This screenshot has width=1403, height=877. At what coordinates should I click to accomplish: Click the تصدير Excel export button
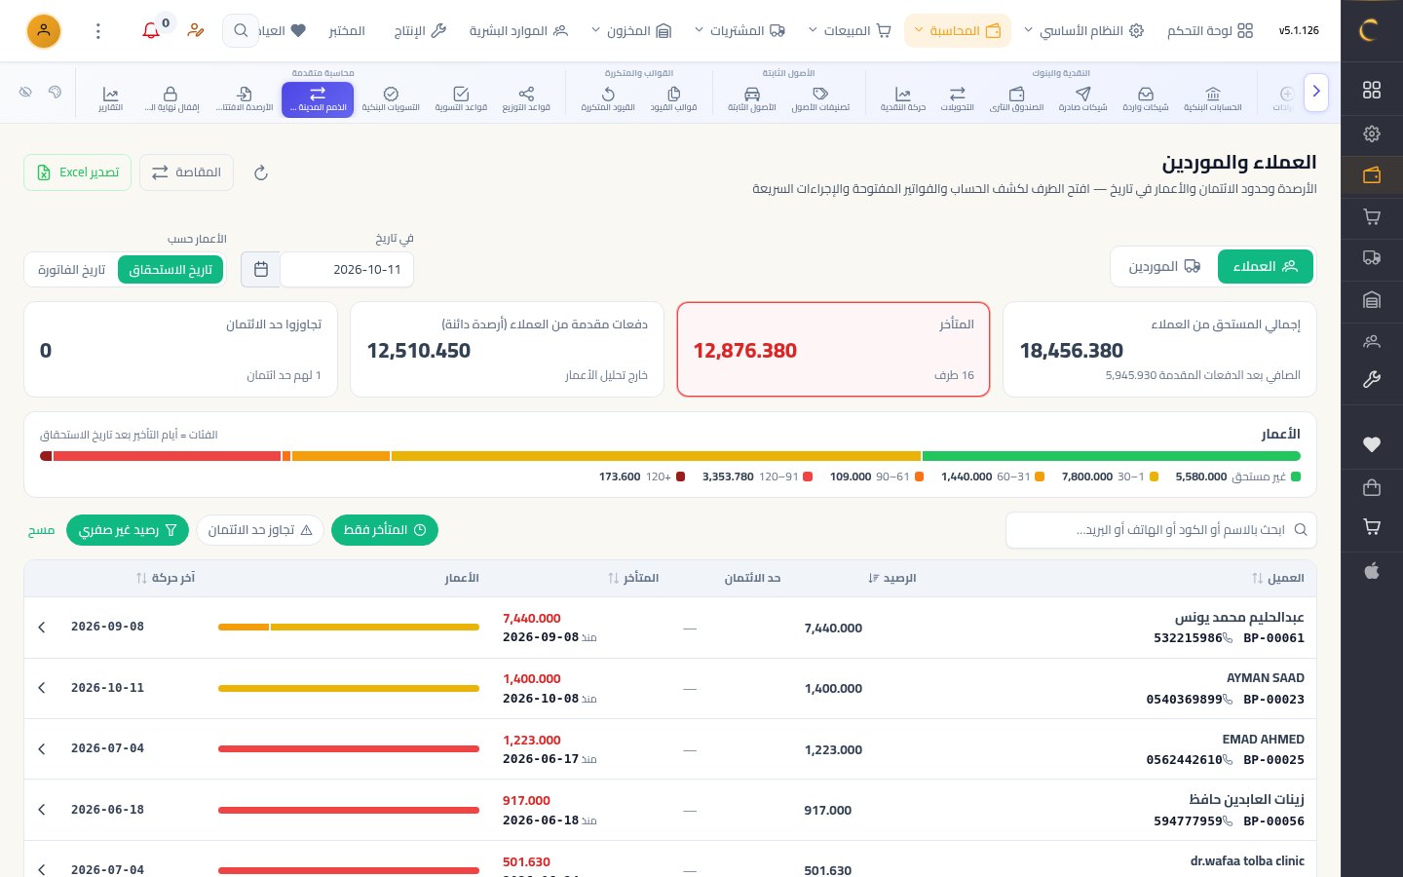coord(77,172)
